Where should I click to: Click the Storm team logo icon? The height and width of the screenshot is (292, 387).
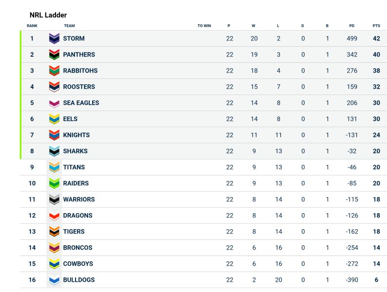[54, 38]
